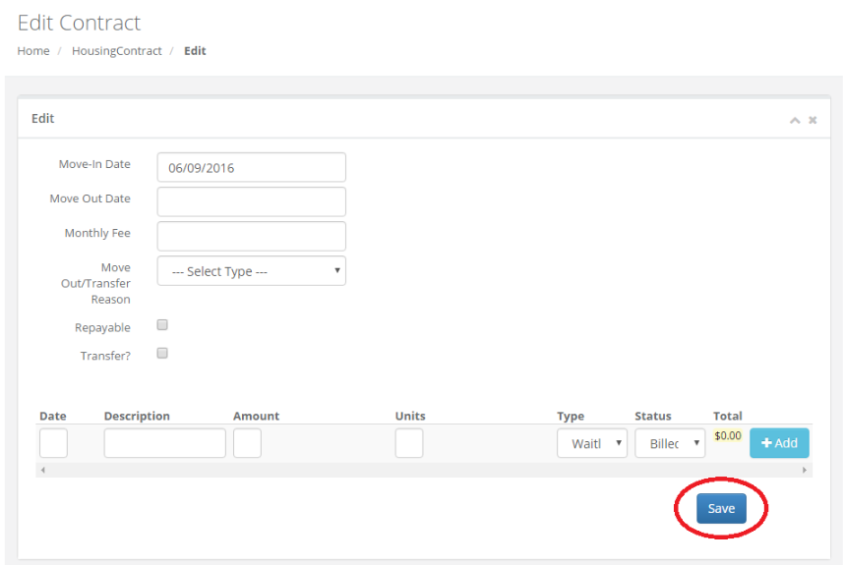This screenshot has width=843, height=565.
Task: Click the Move Out Date label
Action: [90, 198]
